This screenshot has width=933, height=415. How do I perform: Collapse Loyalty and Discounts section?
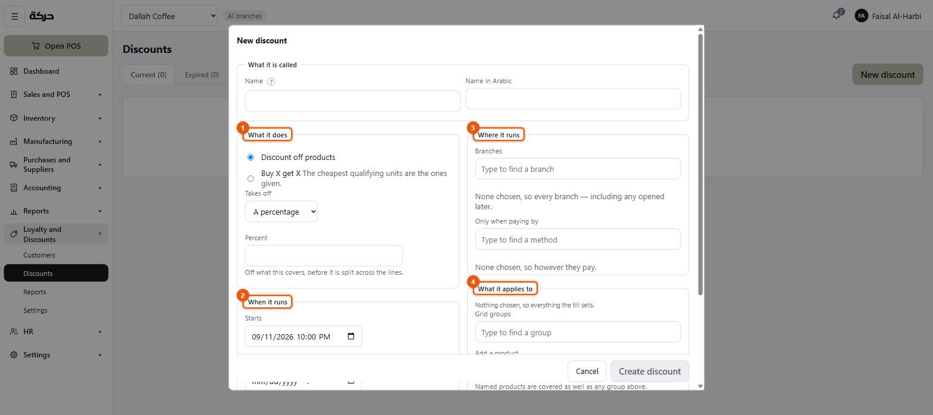pos(100,234)
